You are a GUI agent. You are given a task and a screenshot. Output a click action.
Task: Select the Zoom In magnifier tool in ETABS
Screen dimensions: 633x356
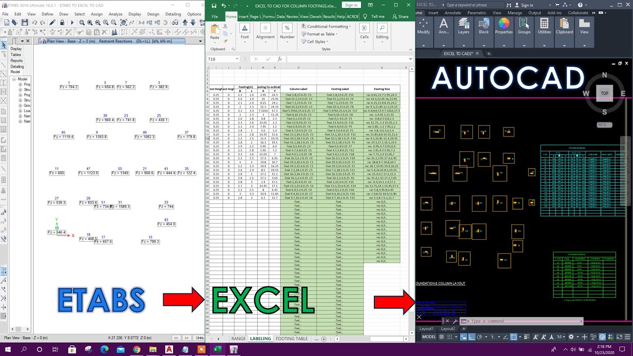coord(105,22)
